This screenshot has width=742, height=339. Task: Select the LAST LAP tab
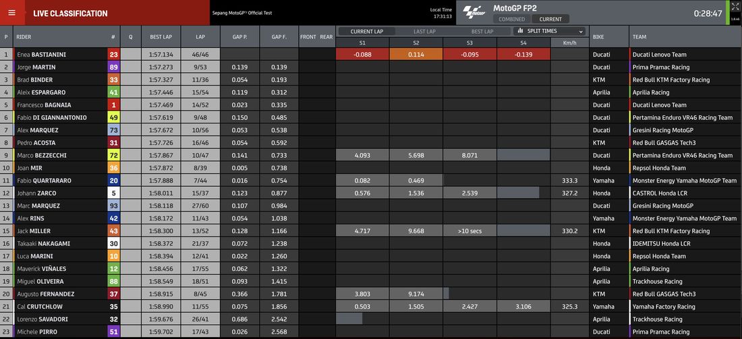click(425, 31)
